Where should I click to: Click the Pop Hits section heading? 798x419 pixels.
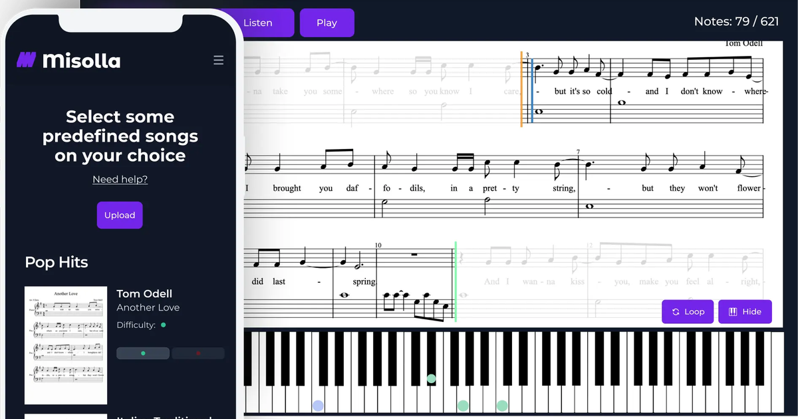57,262
